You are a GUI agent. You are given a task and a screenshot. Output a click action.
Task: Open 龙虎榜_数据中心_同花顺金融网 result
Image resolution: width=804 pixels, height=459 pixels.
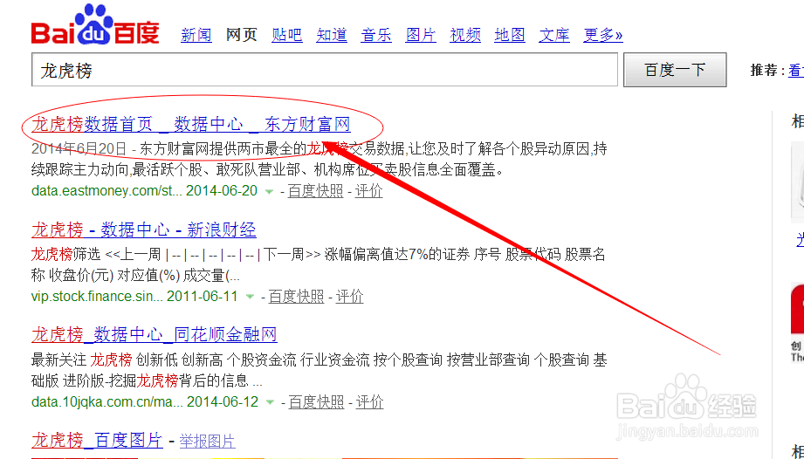click(x=155, y=335)
